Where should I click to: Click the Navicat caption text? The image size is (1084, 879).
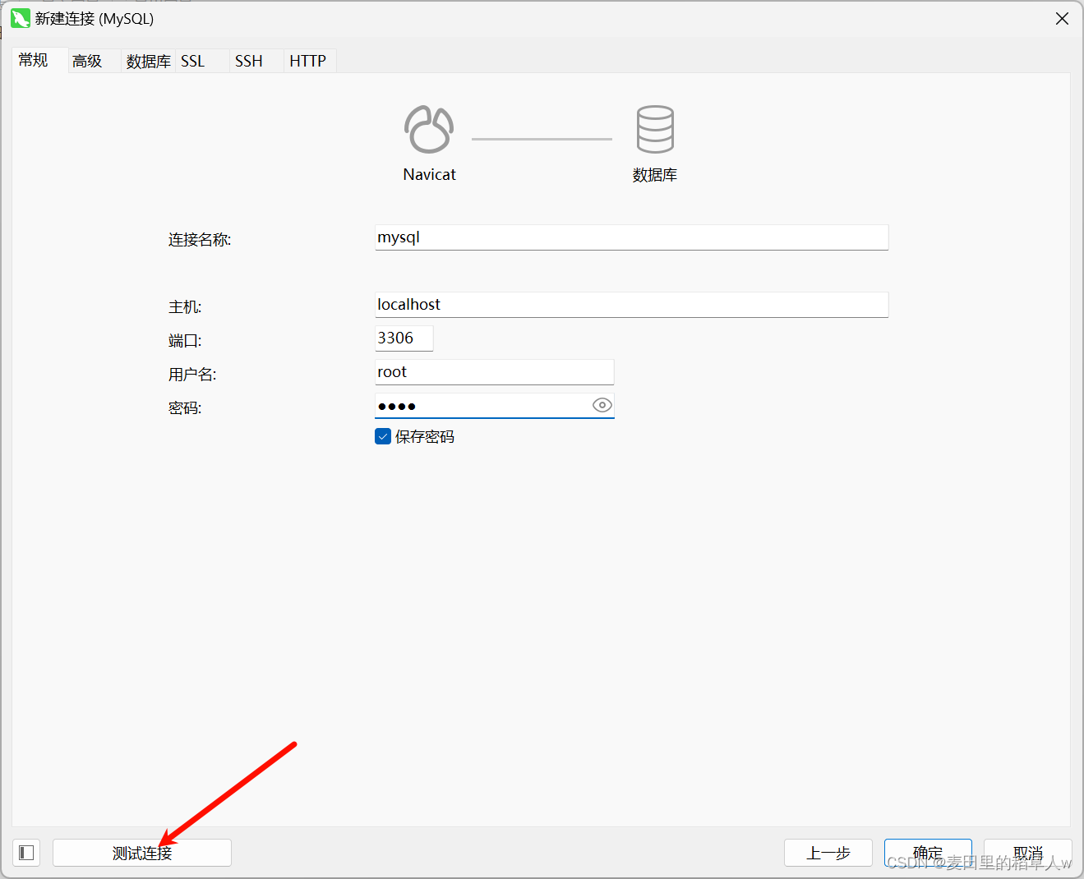(x=429, y=174)
